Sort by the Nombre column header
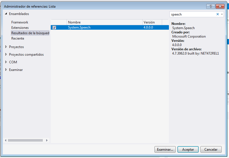Viewport: 229px width, 158px height. 104,22
